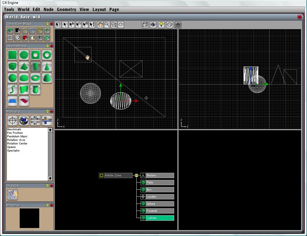Toggle the light bulb lighting button

161,25
